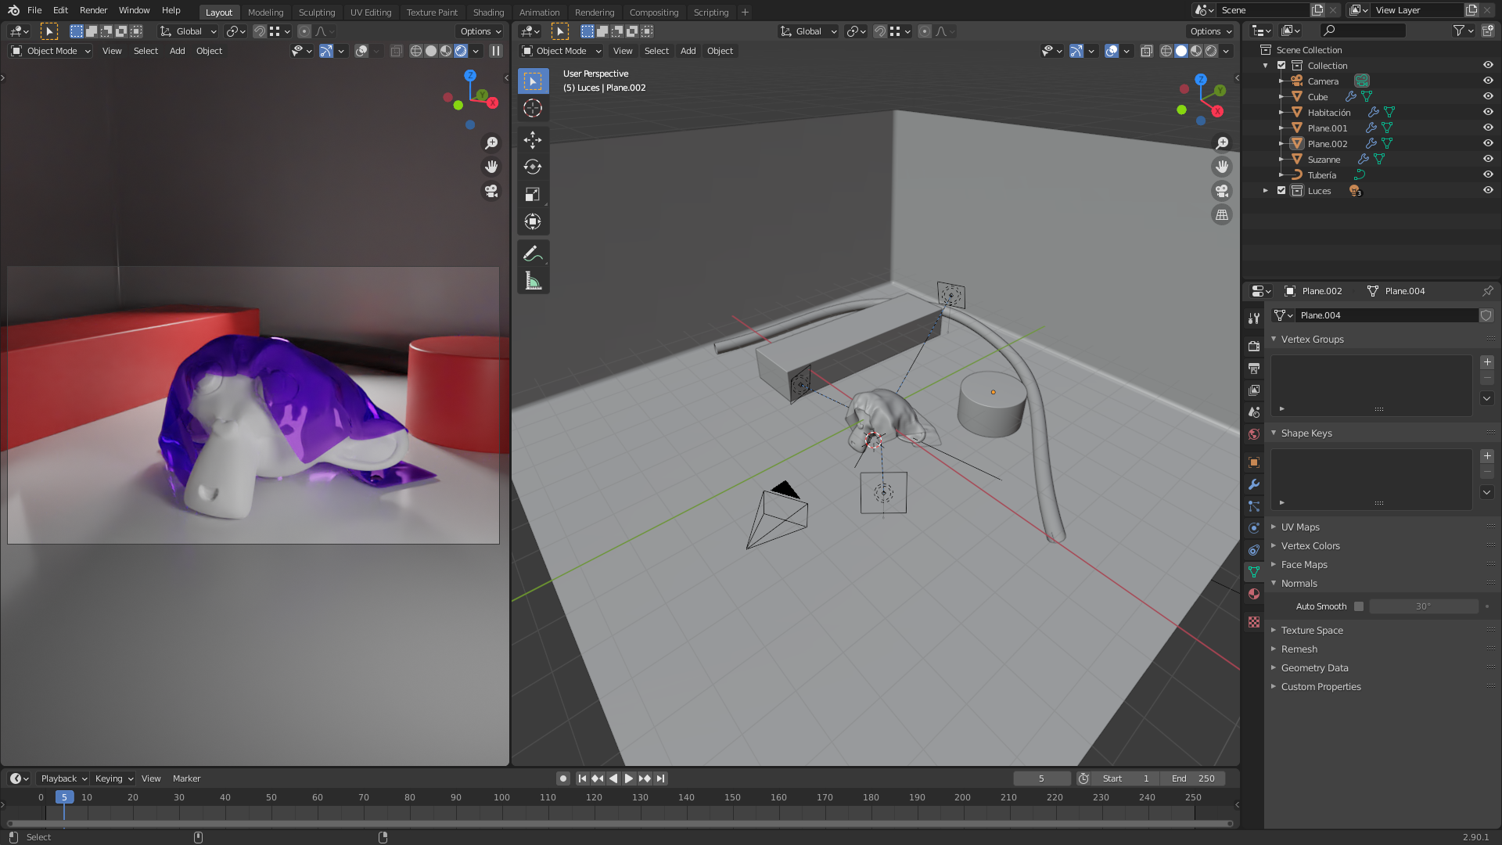Viewport: 1502px width, 845px height.
Task: Select the Rotate tool
Action: tap(533, 167)
